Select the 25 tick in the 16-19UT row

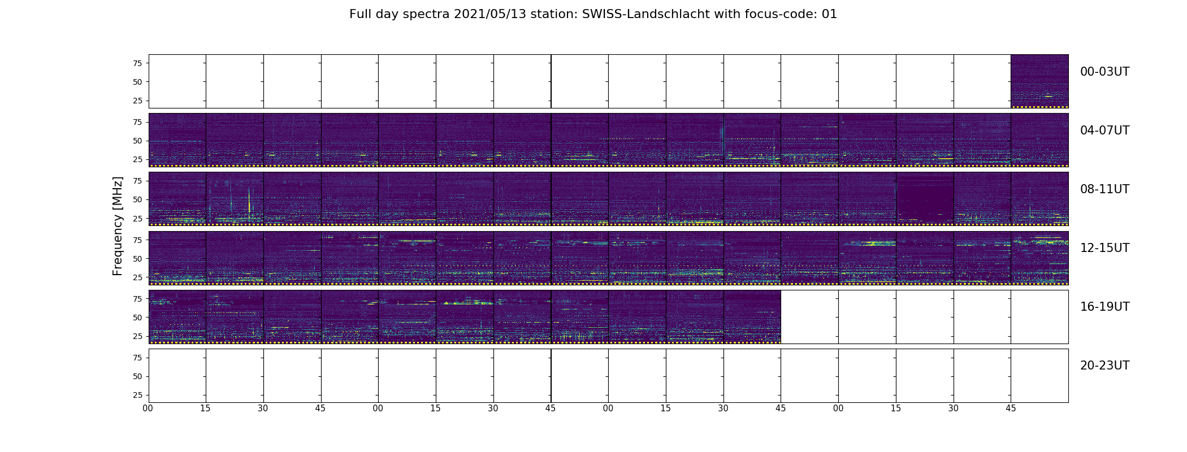(137, 336)
